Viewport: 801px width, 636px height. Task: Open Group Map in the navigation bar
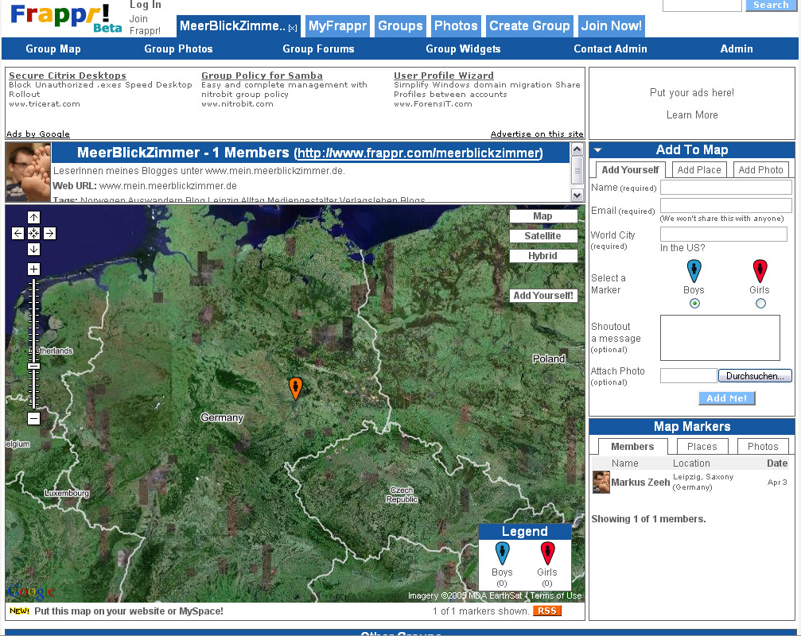tap(53, 49)
